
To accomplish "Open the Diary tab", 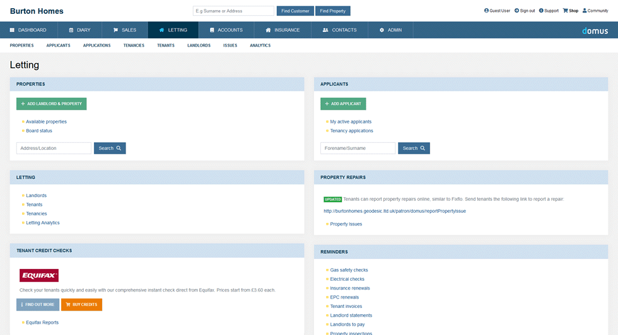I will click(79, 30).
